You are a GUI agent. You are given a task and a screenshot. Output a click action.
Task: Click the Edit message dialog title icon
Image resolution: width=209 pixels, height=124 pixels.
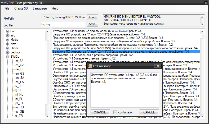point(90,66)
